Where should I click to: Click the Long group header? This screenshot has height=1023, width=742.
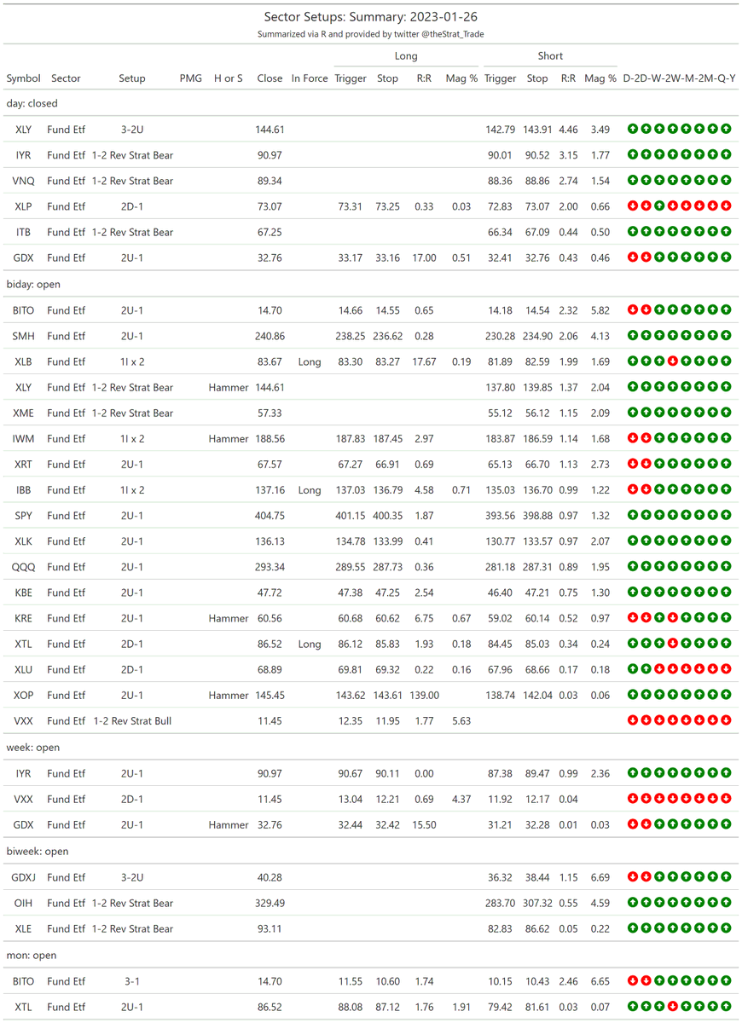pos(406,56)
